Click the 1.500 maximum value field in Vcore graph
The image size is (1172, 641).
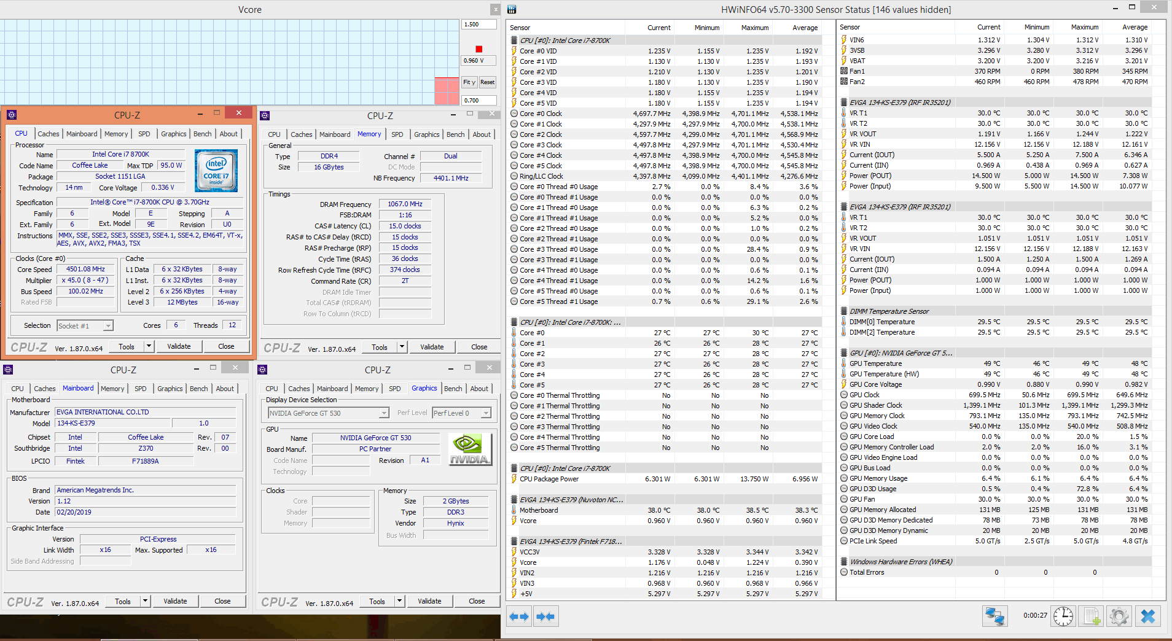479,25
